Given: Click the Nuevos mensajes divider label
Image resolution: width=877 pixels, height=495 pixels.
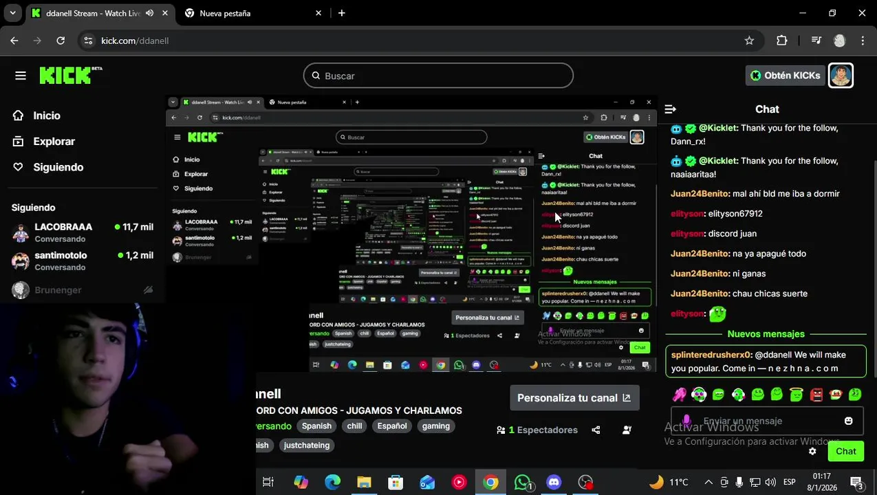Looking at the screenshot, I should [766, 334].
